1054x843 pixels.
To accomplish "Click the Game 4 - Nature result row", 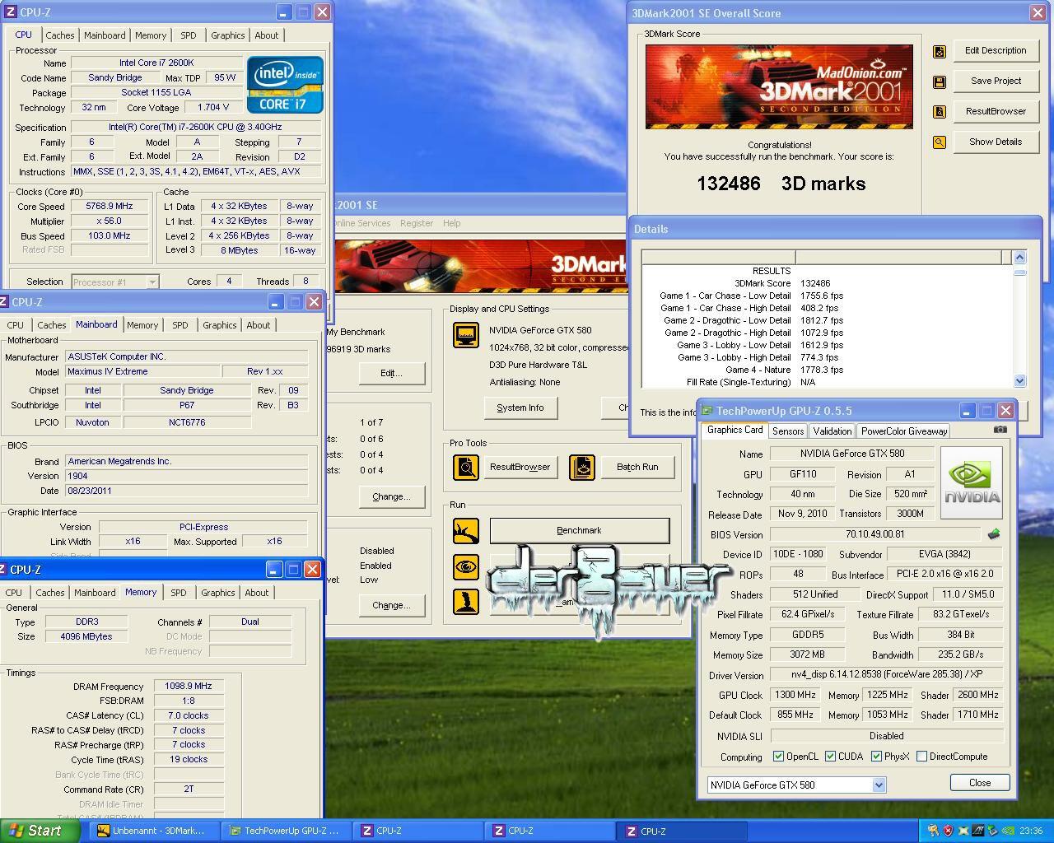I will pos(825,370).
